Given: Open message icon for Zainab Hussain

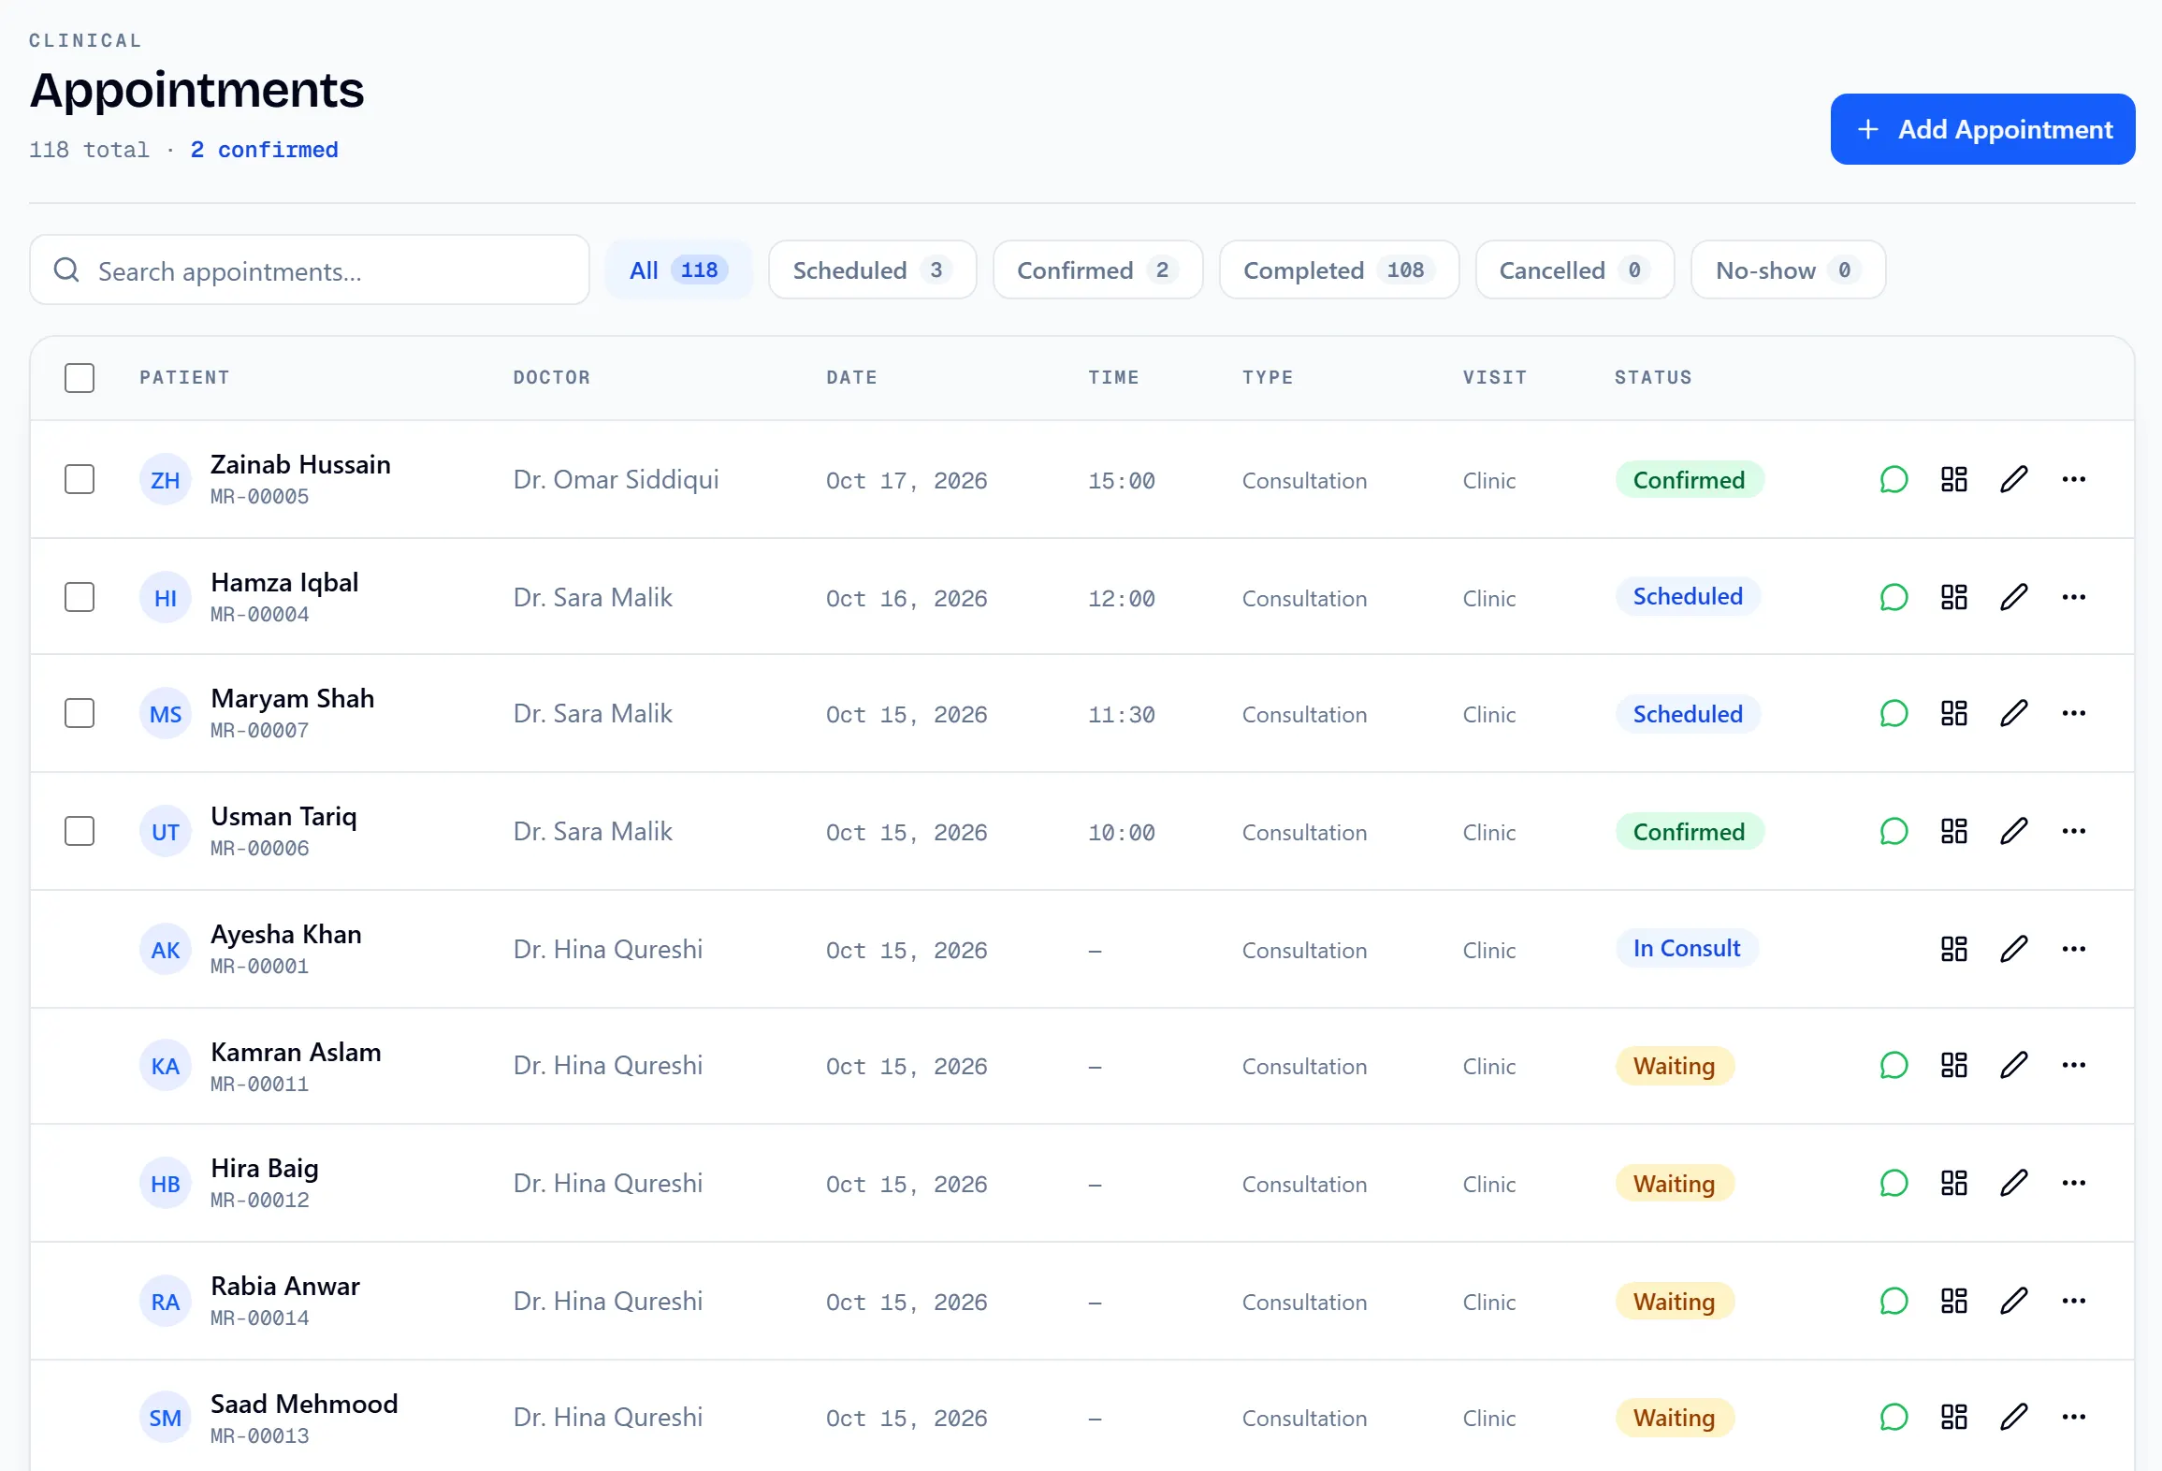Looking at the screenshot, I should pos(1894,480).
